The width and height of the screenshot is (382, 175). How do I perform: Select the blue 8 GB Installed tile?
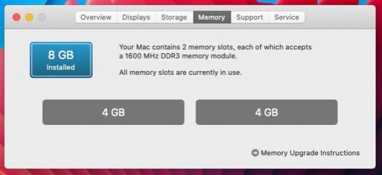coord(61,60)
